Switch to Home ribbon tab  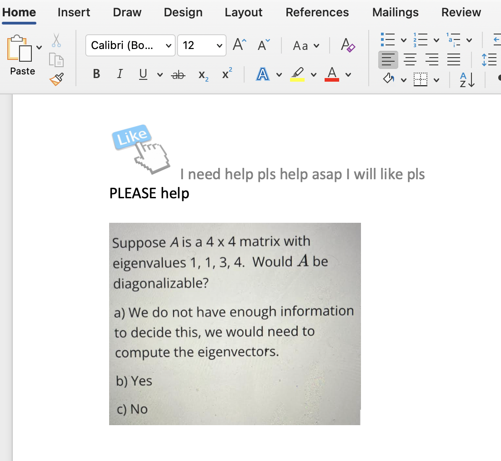coord(19,12)
